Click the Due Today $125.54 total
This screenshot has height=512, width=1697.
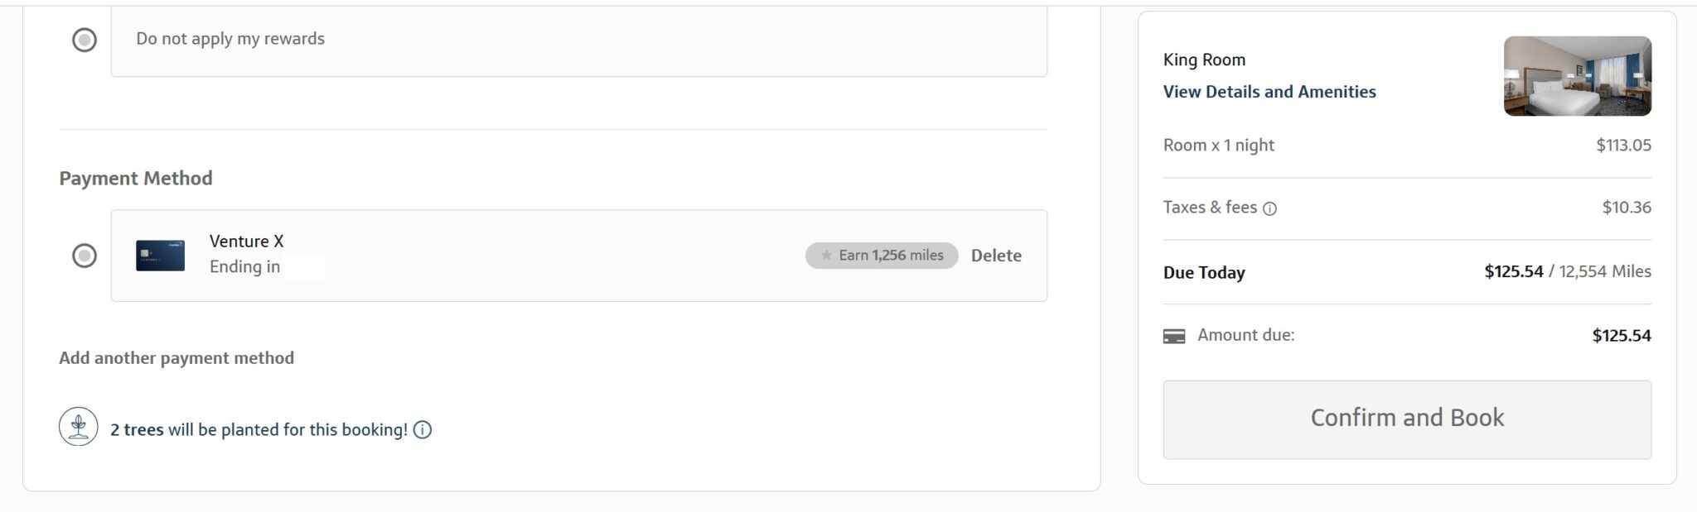(1514, 271)
